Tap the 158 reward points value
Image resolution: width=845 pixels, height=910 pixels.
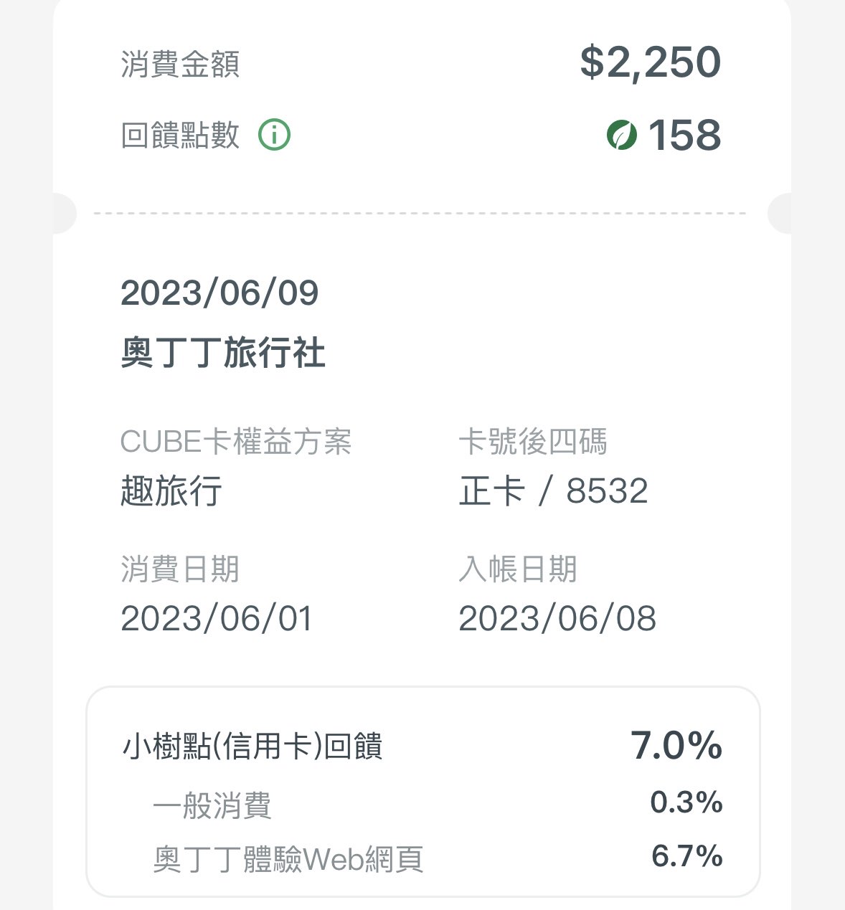(684, 135)
